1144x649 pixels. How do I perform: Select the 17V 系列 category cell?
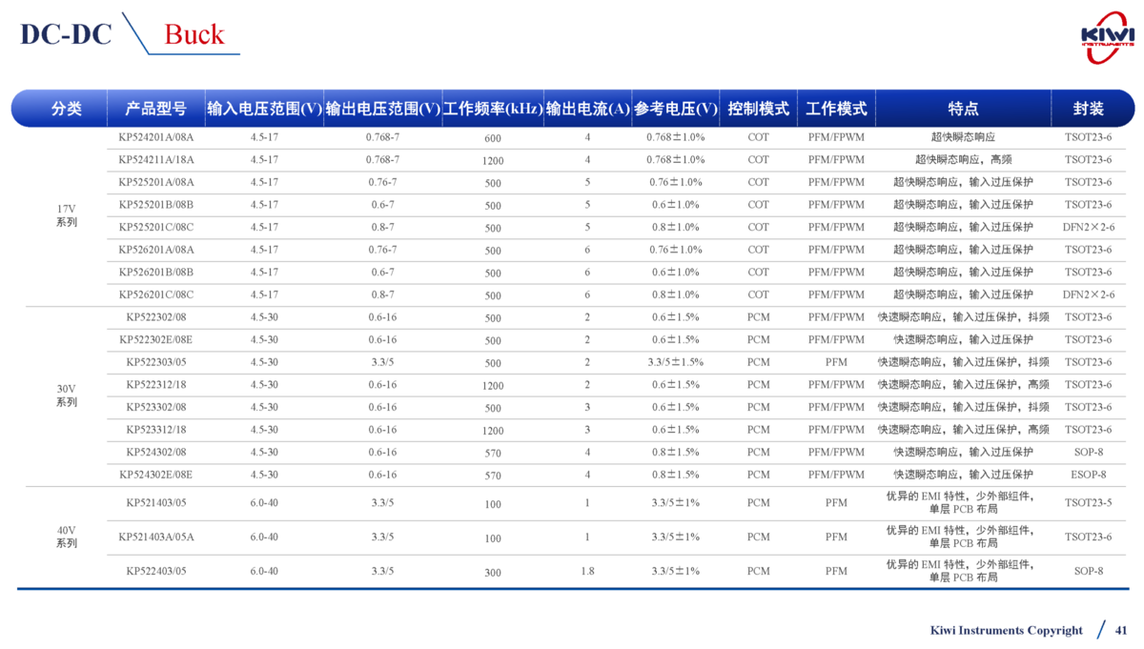[x=66, y=215]
